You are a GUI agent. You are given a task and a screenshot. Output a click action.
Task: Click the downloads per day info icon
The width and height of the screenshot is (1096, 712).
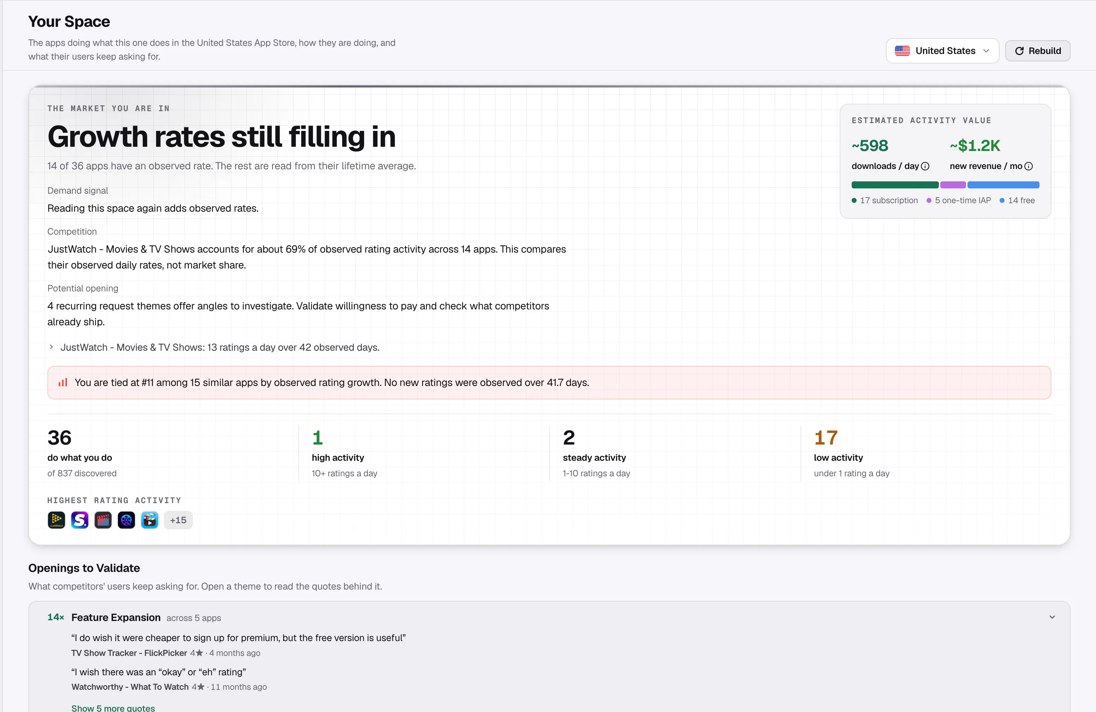(x=925, y=166)
